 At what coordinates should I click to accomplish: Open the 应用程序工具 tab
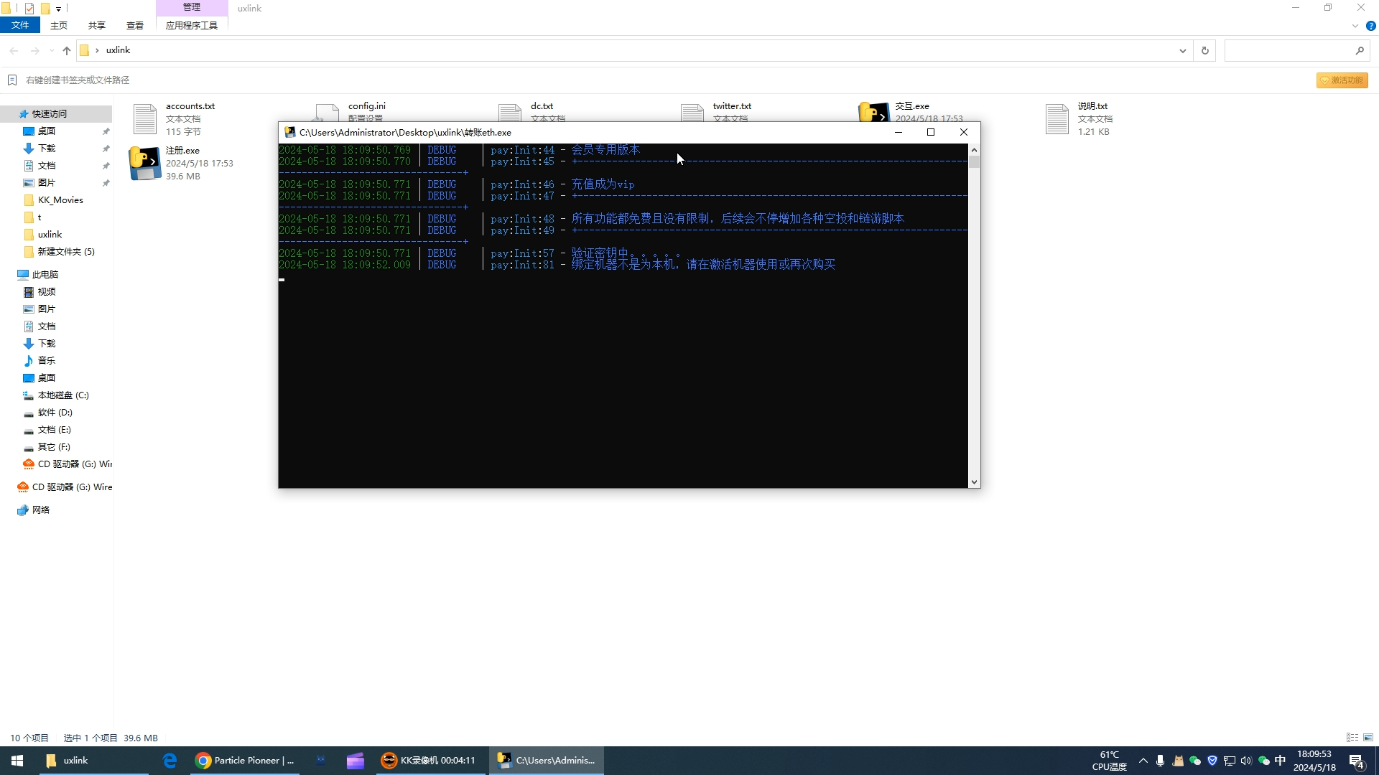pos(192,25)
